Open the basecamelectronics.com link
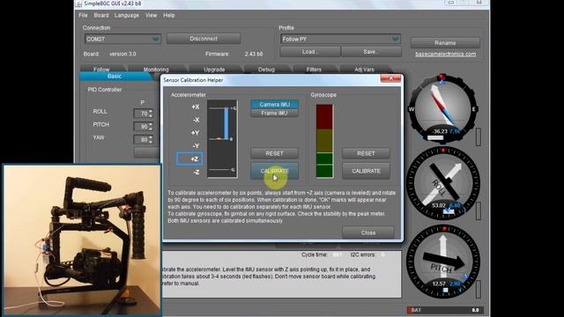The width and height of the screenshot is (564, 317). (445, 54)
